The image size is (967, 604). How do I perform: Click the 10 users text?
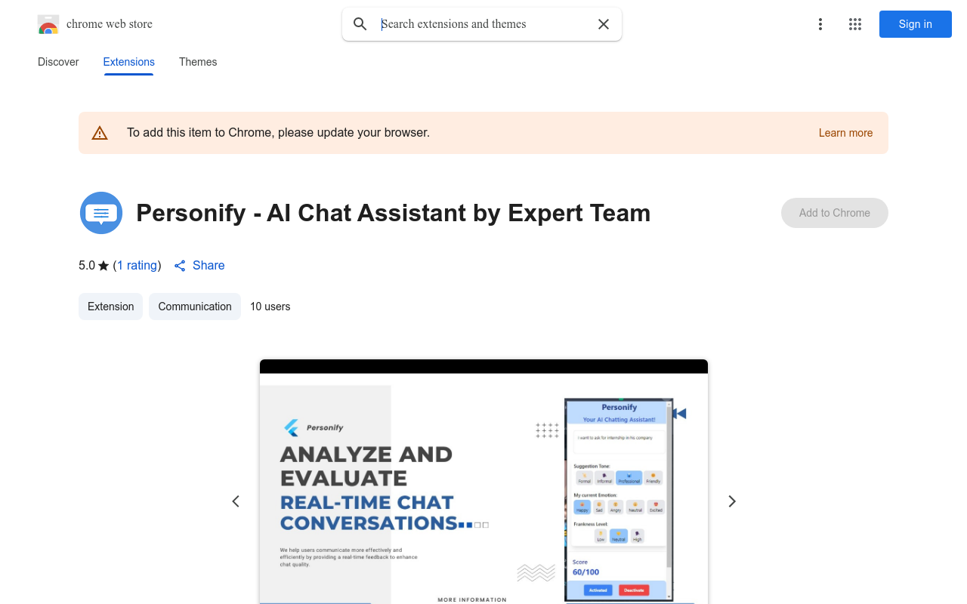tap(270, 307)
